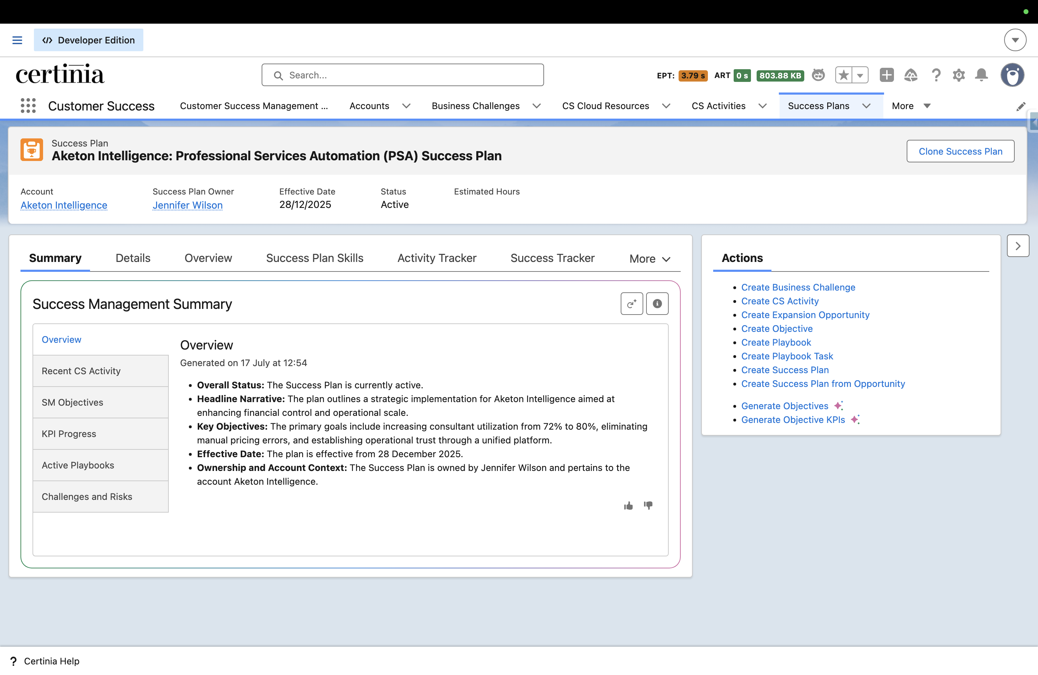The height and width of the screenshot is (675, 1038).
Task: Select SM Objectives section
Action: coord(101,402)
